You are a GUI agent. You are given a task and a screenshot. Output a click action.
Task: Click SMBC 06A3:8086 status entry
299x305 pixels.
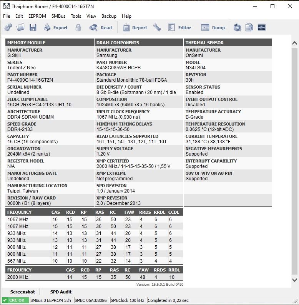pyautogui.click(x=91, y=300)
